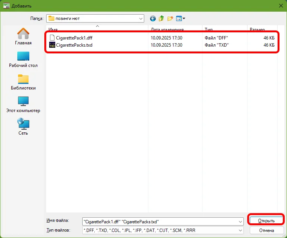Image resolution: width=287 pixels, height=238 pixels.
Task: Select the file name CigarettePacks.txd
Action: pos(74,45)
